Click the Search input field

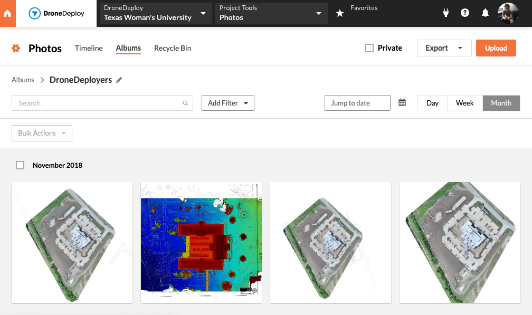102,103
